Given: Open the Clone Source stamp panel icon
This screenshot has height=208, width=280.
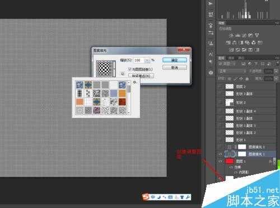Looking at the screenshot, I should pos(211,43).
